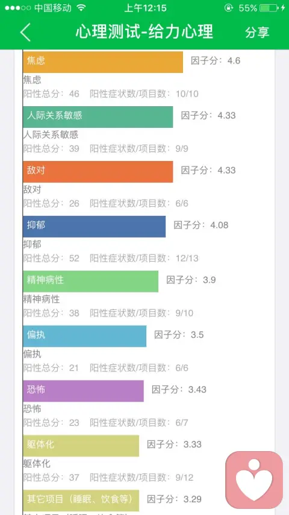
Task: Tap the Wi-Fi status icon
Action: tap(81, 8)
